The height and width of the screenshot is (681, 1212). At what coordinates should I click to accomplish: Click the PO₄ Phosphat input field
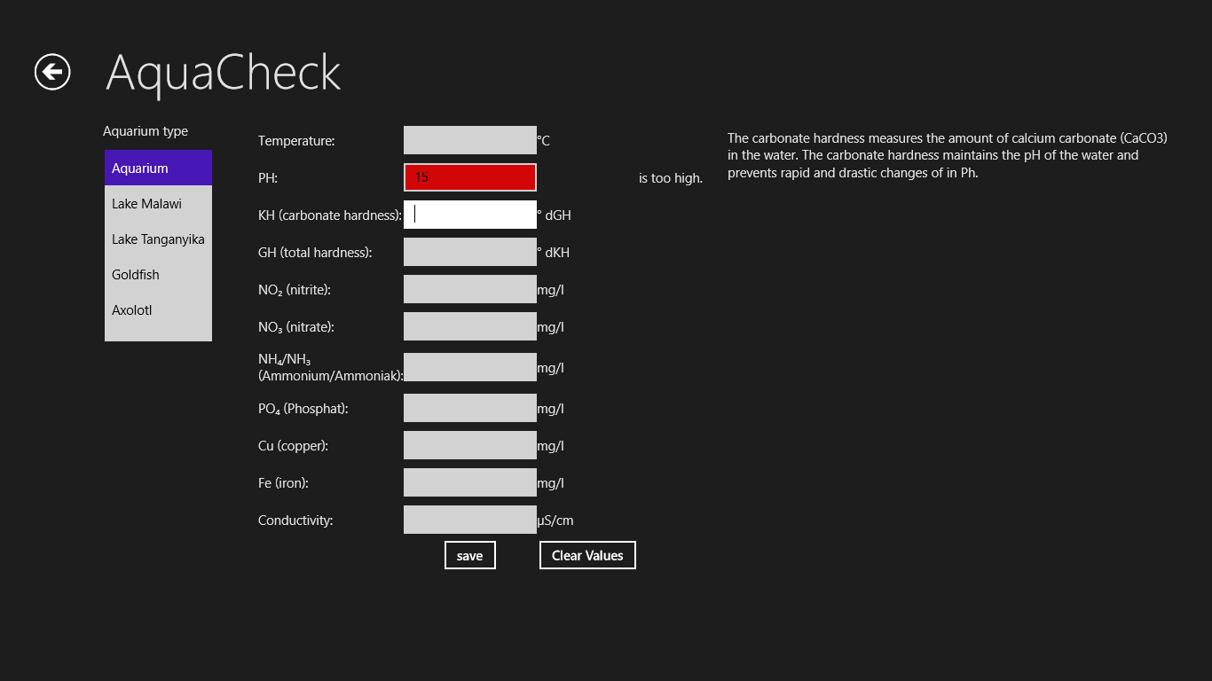point(469,408)
